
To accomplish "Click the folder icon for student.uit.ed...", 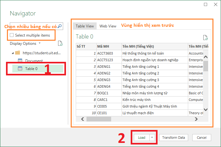I will point(18,53).
